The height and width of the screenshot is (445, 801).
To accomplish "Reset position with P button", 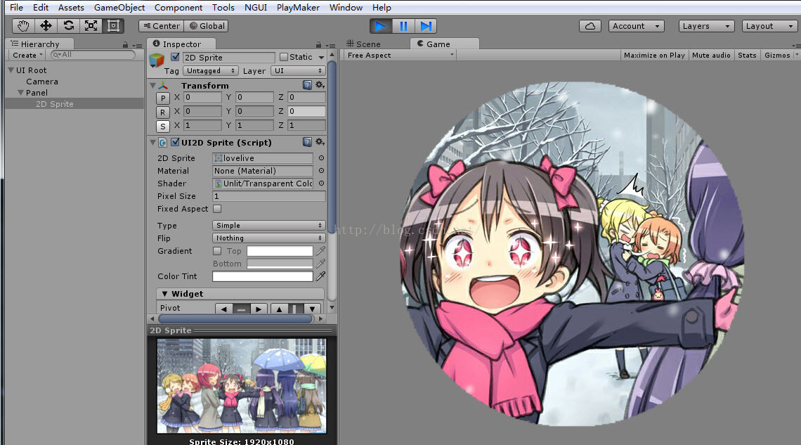I will [162, 98].
